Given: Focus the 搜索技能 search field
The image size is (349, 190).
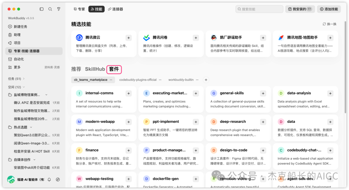Looking at the screenshot, I should [259, 9].
